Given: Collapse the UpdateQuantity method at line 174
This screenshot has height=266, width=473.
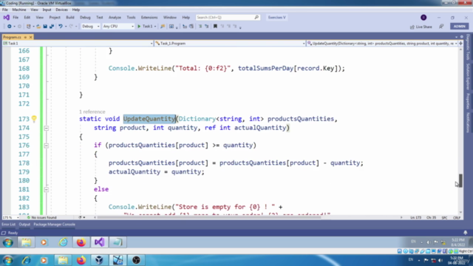Looking at the screenshot, I should pyautogui.click(x=46, y=128).
